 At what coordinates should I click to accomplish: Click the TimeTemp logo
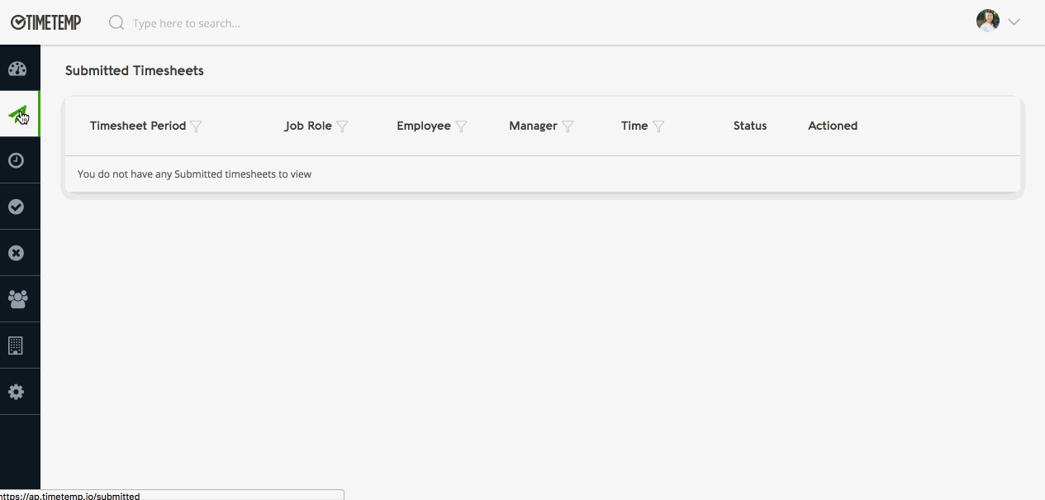point(46,22)
